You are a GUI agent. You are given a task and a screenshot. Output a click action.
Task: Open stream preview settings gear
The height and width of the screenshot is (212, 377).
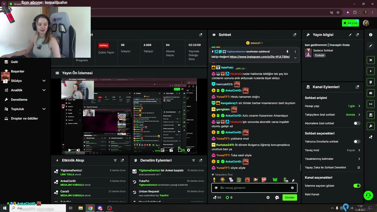(x=188, y=150)
